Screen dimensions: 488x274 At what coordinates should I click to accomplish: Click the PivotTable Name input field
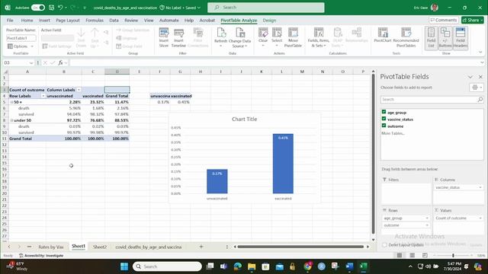coord(21,38)
